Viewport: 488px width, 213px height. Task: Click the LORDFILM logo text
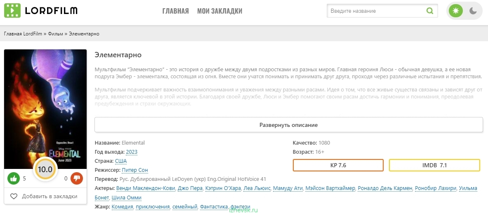51,11
